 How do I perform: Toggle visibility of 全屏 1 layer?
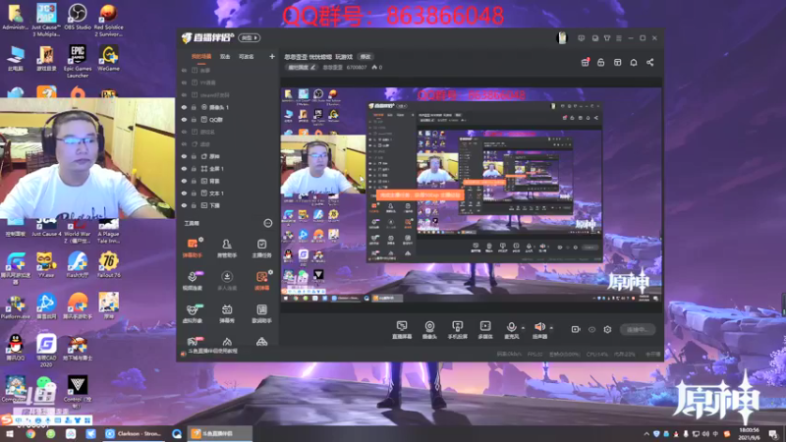pyautogui.click(x=184, y=169)
